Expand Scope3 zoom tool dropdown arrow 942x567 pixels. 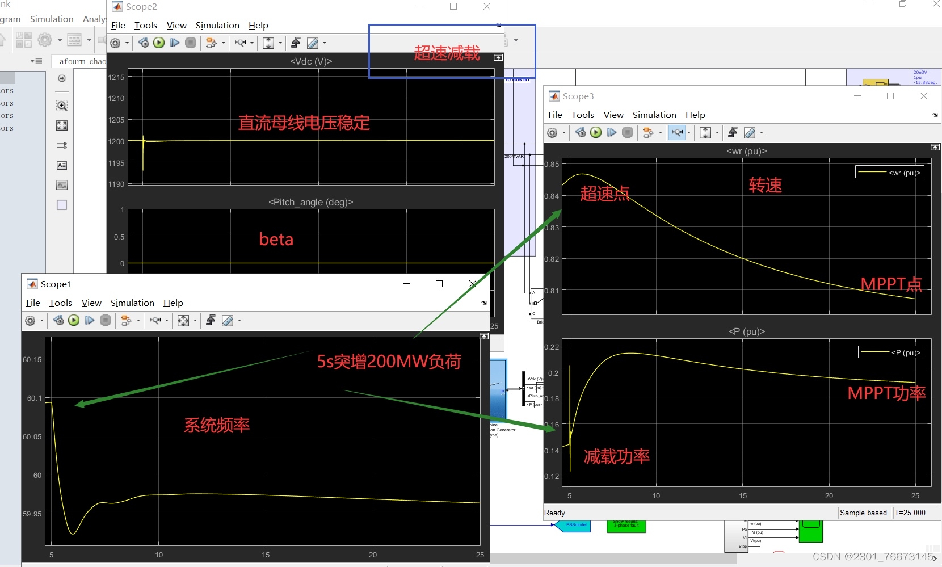pyautogui.click(x=689, y=133)
